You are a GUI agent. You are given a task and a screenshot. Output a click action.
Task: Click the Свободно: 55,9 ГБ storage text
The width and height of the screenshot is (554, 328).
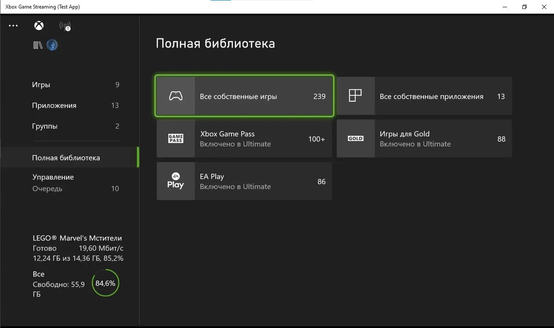(59, 289)
